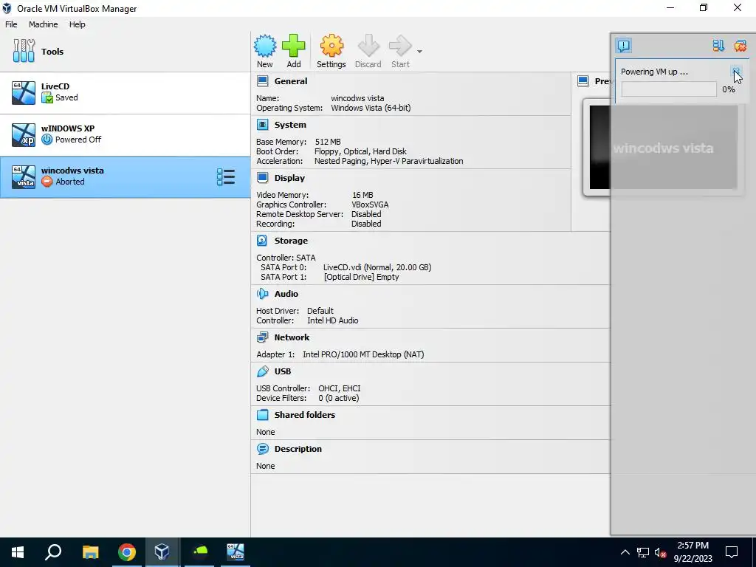Open the Description header link
This screenshot has height=567, width=756.
(298, 449)
